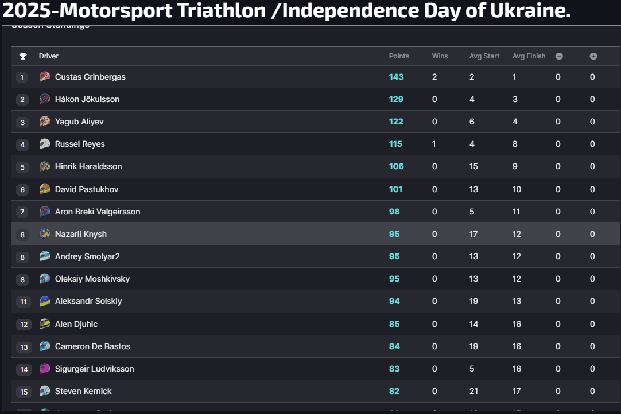
Task: Click Hinrik Haraldsson's 106 points value
Action: point(396,166)
